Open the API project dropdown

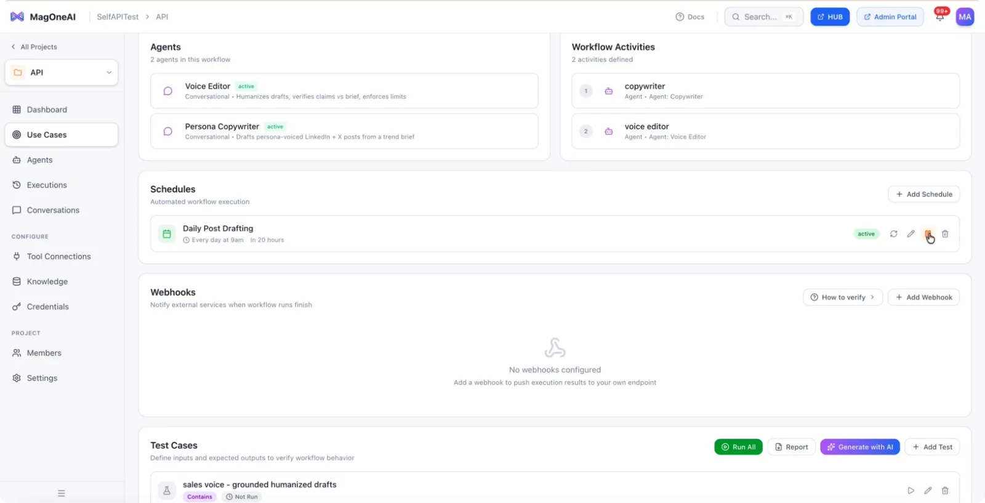pos(62,73)
